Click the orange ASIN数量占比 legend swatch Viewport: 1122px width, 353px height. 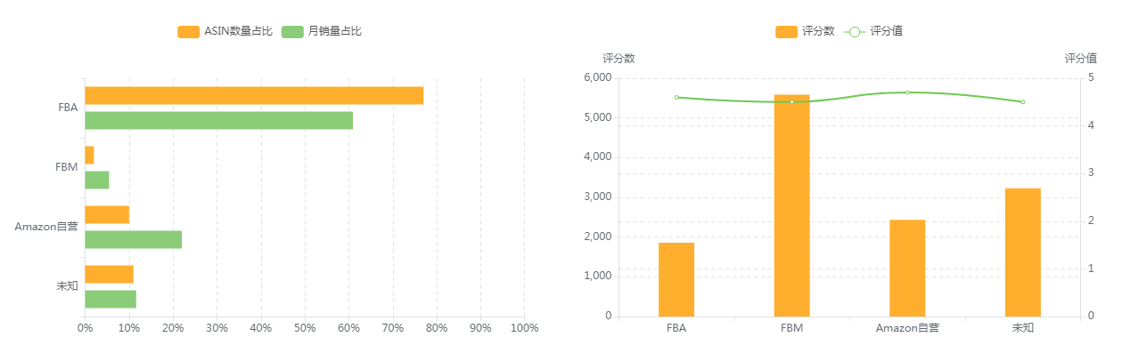pyautogui.click(x=188, y=31)
